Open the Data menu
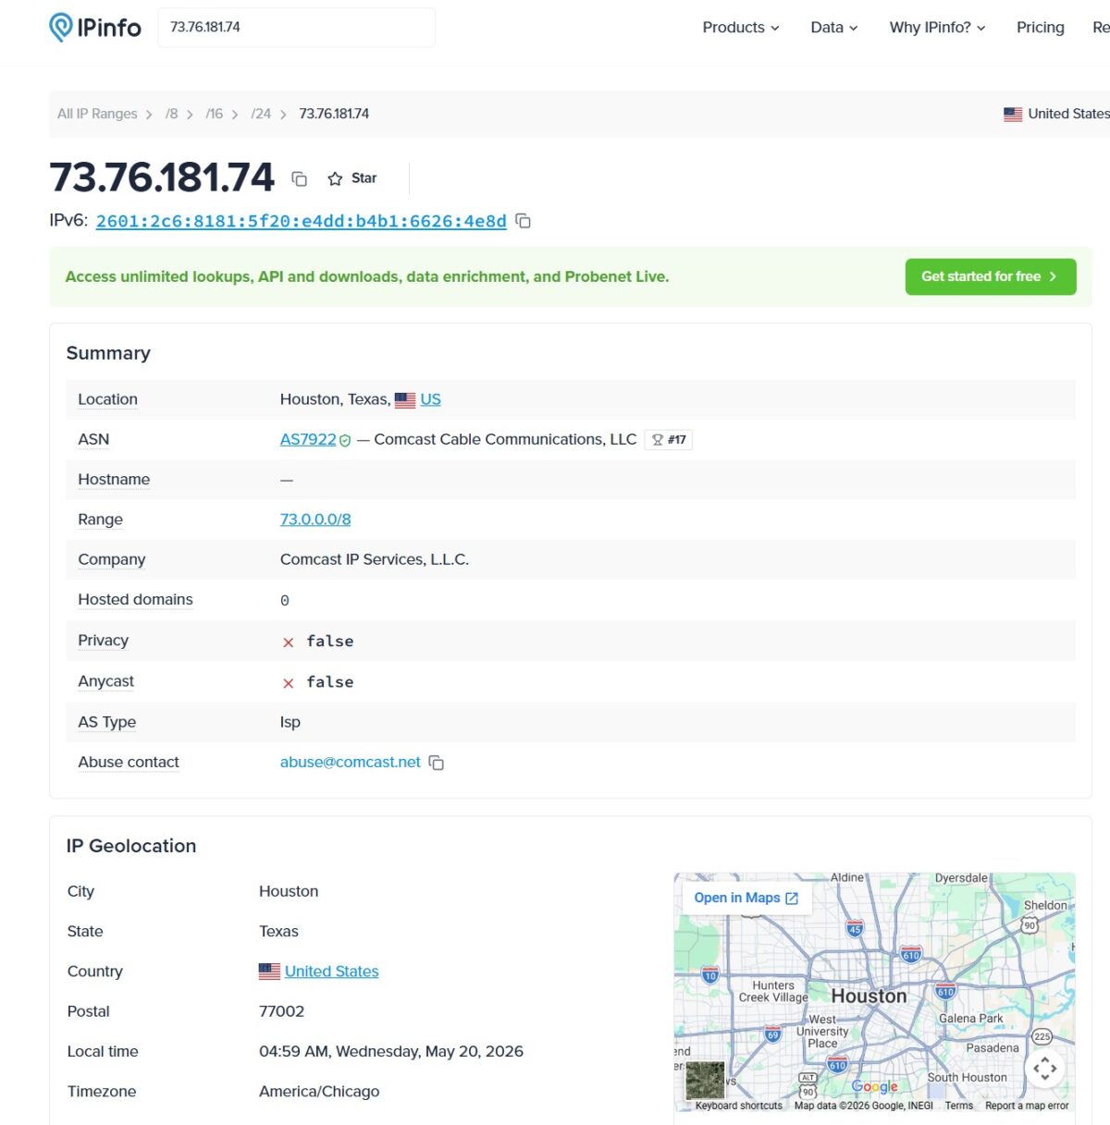 coord(833,28)
